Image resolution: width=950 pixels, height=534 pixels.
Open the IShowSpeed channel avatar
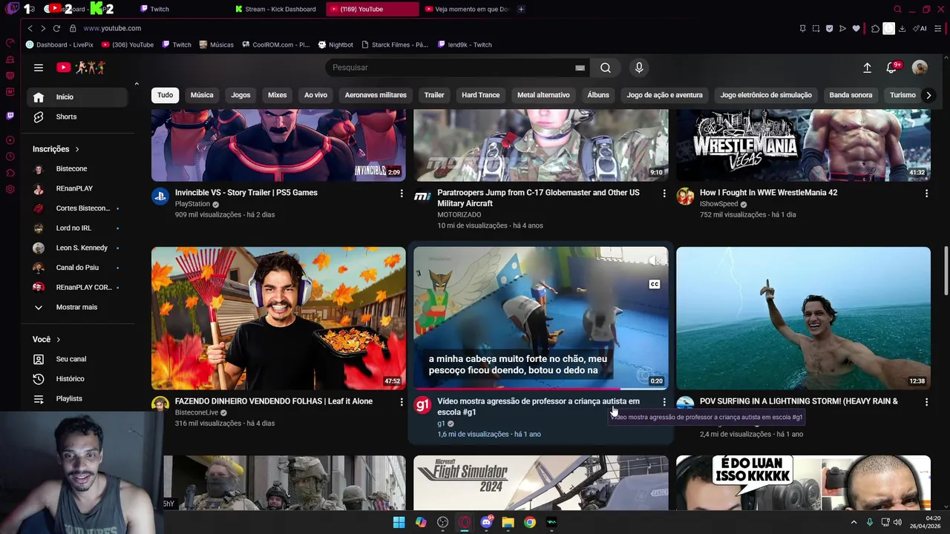tap(685, 197)
